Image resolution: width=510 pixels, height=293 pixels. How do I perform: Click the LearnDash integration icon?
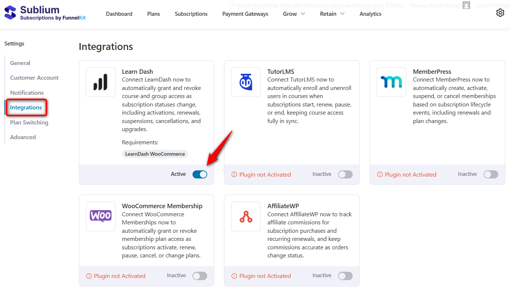pyautogui.click(x=100, y=82)
